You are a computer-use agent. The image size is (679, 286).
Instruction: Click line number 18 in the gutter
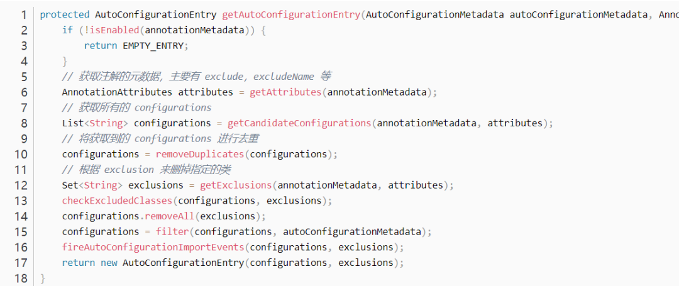coord(21,278)
